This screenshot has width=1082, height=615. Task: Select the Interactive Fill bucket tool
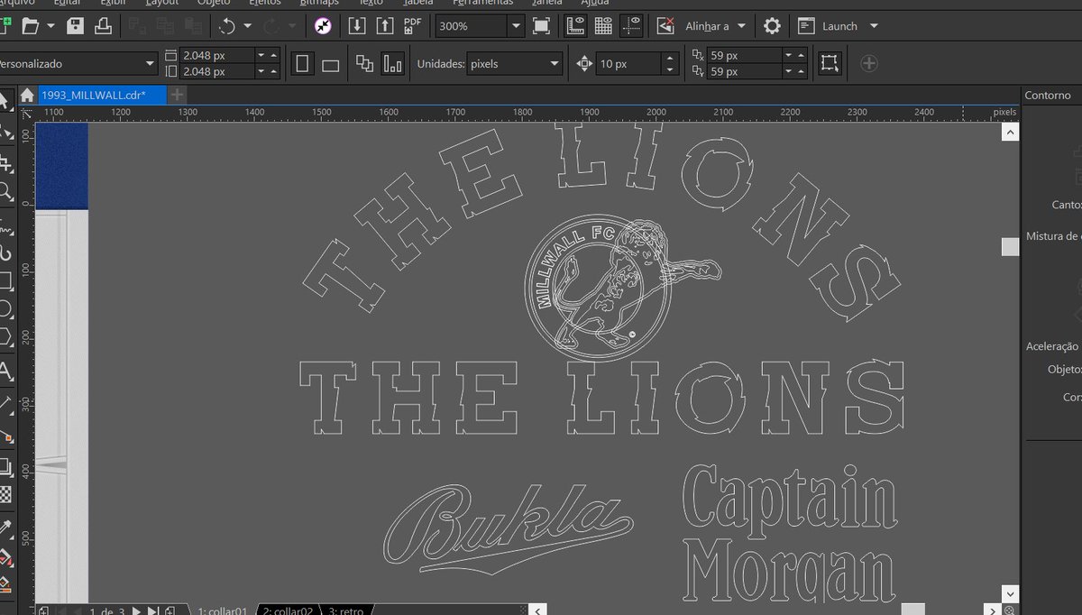coord(5,556)
